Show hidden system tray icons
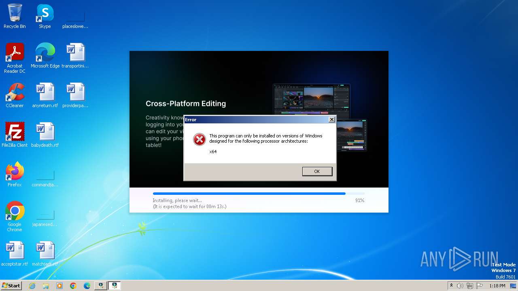Viewport: 518px width, 291px height. 451,285
